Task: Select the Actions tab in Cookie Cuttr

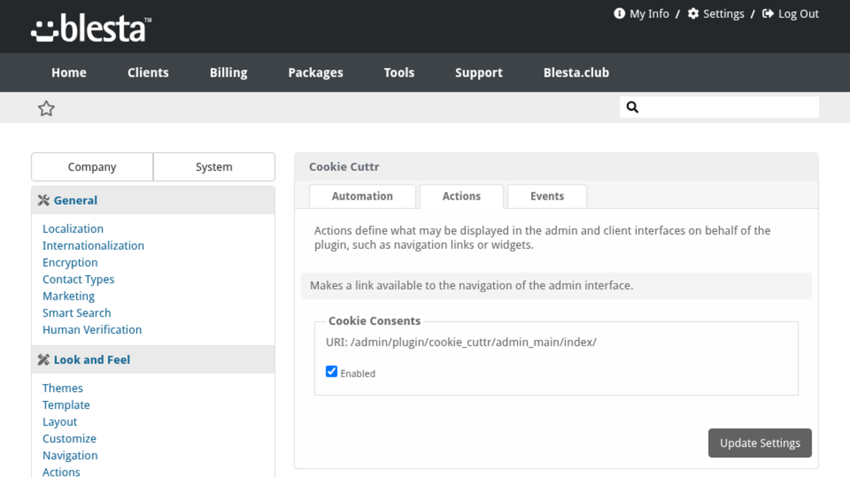Action: coord(461,196)
